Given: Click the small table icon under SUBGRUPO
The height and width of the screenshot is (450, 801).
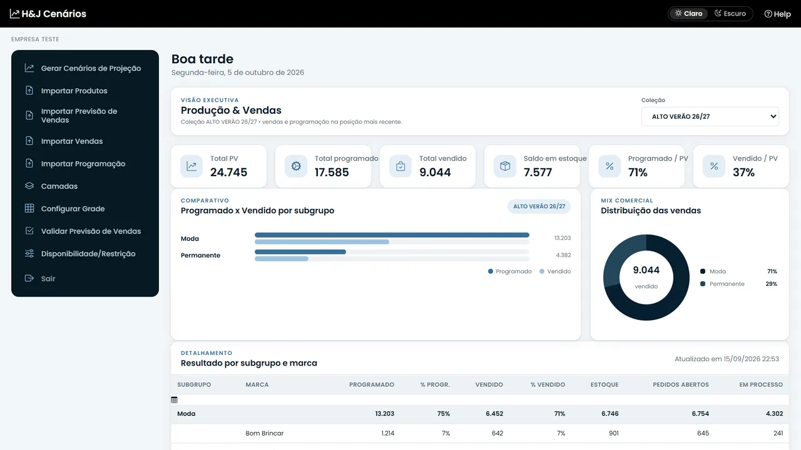Looking at the screenshot, I should 174,399.
